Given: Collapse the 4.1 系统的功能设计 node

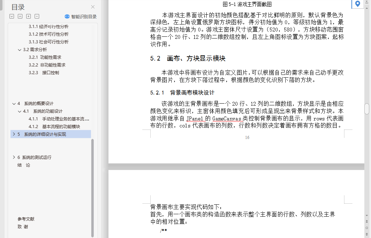Looking at the screenshot, I should [20, 111].
